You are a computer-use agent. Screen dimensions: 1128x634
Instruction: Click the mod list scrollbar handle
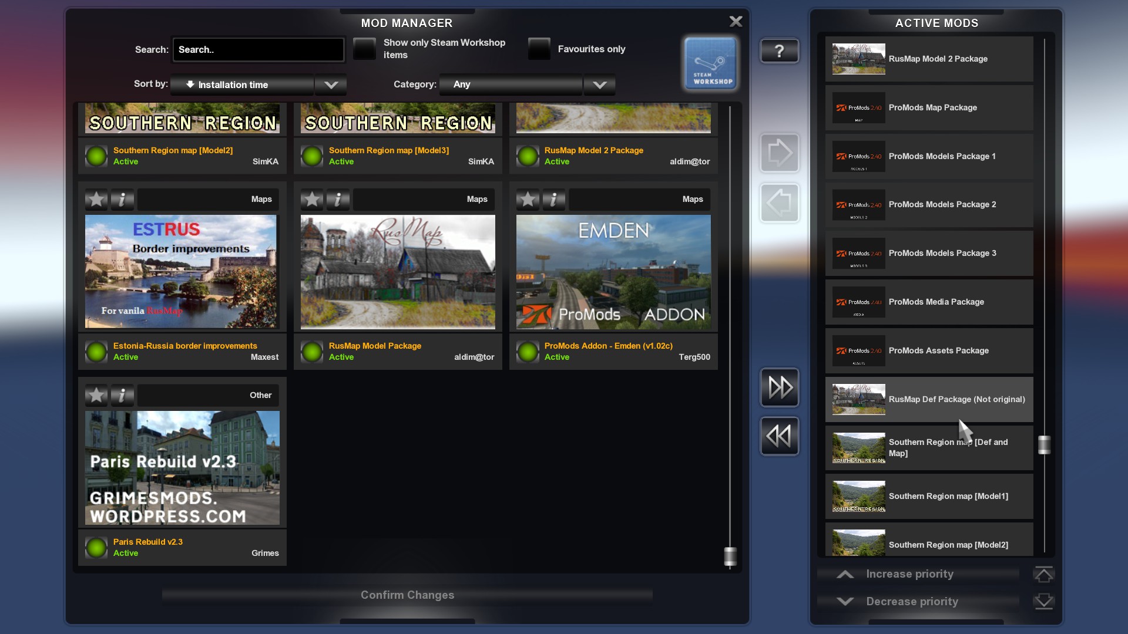730,556
